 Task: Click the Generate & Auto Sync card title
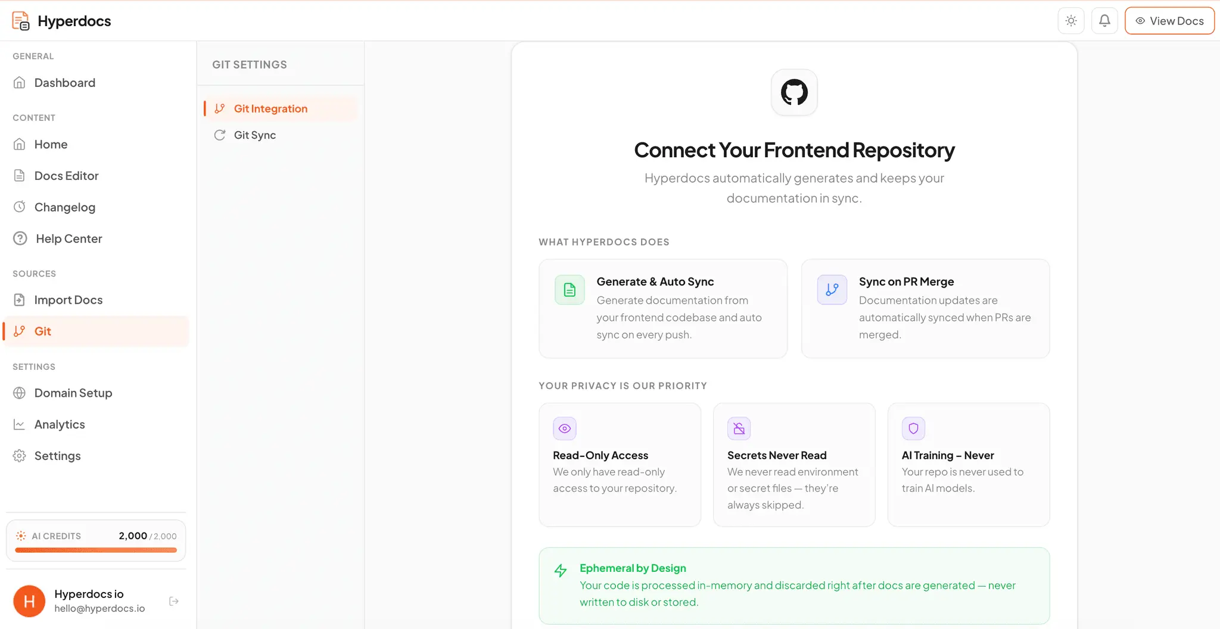[x=655, y=282]
